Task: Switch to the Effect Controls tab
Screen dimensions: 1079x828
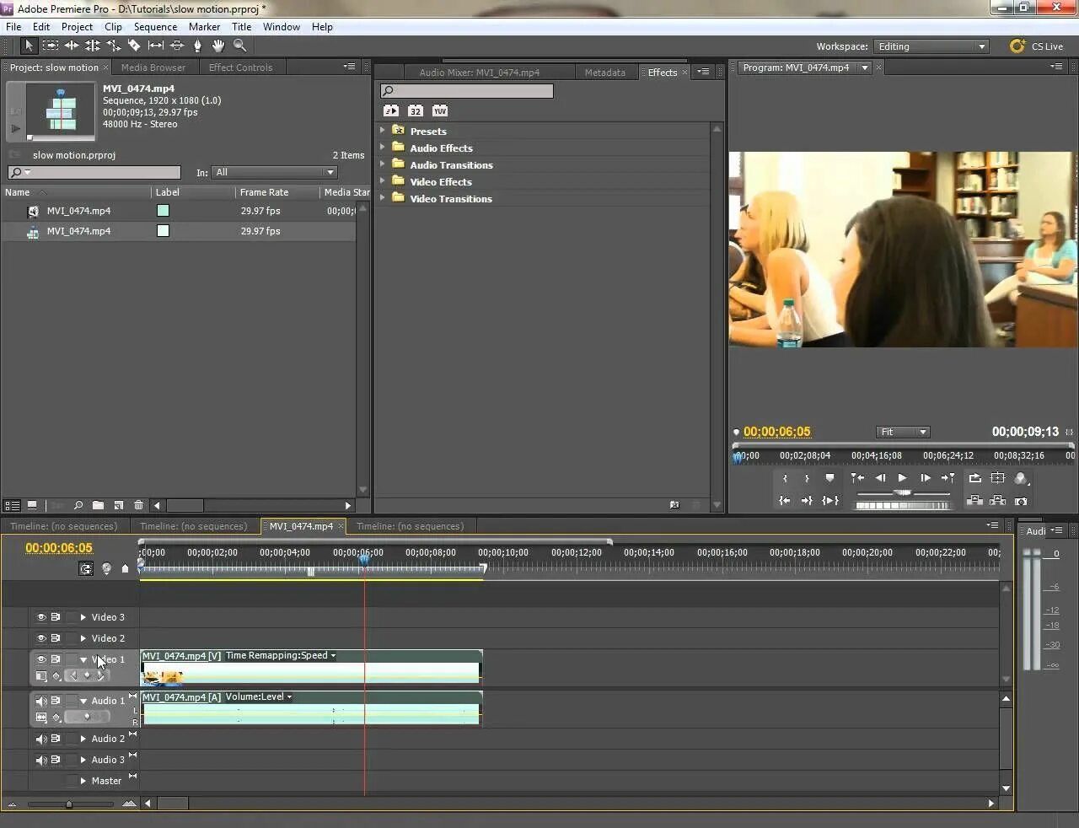Action: [240, 67]
